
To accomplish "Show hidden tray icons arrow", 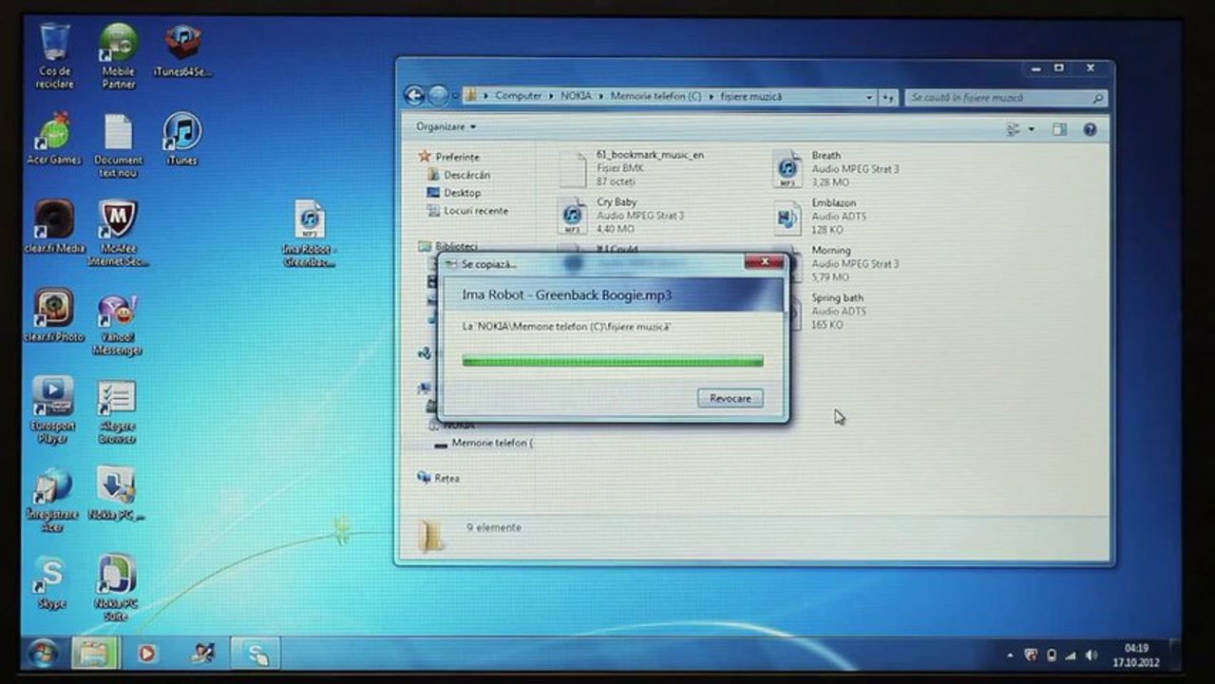I will point(1010,655).
